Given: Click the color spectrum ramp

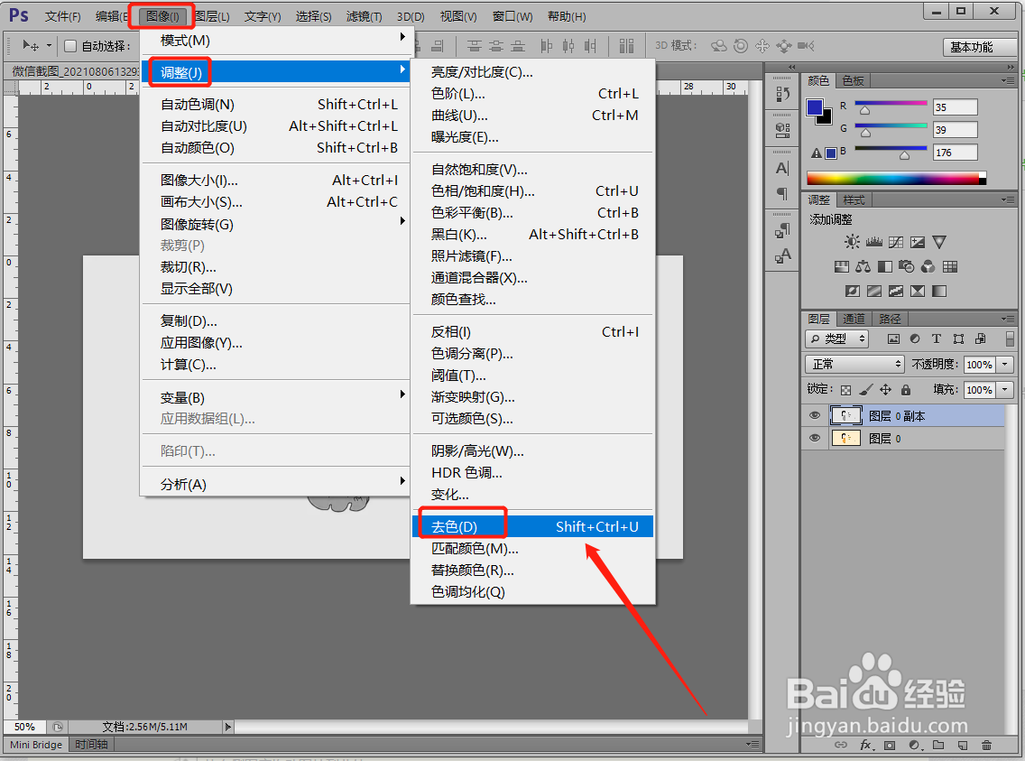Looking at the screenshot, I should [x=896, y=179].
